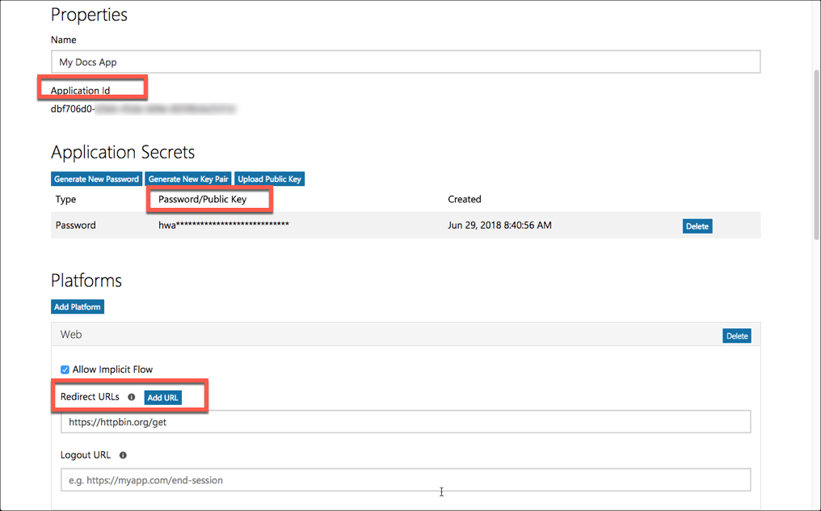
Task: Click the Name field containing My Docs App
Action: [323, 61]
